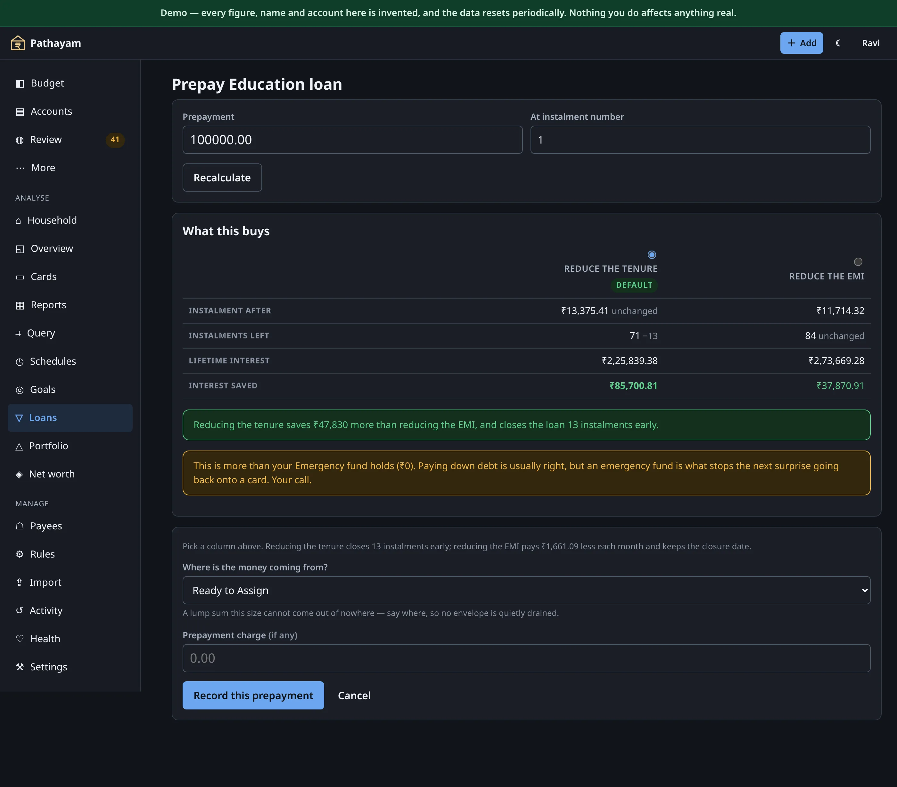Screen dimensions: 897x787
Task: Click the Query hash icon
Action: (18, 333)
